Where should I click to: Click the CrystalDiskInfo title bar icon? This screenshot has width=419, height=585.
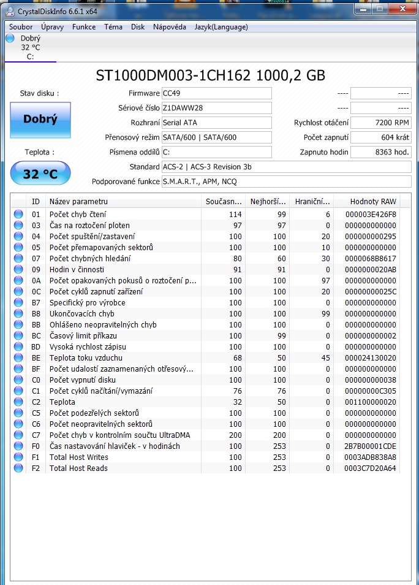click(x=10, y=11)
